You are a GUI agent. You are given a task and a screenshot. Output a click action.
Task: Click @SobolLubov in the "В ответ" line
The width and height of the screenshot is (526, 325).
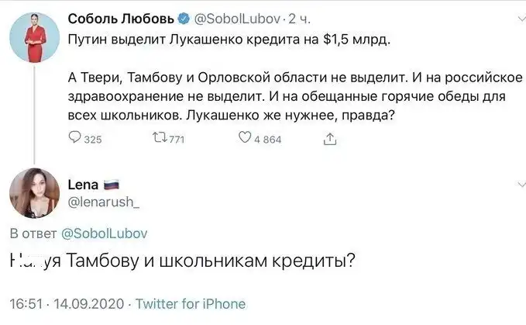point(102,232)
